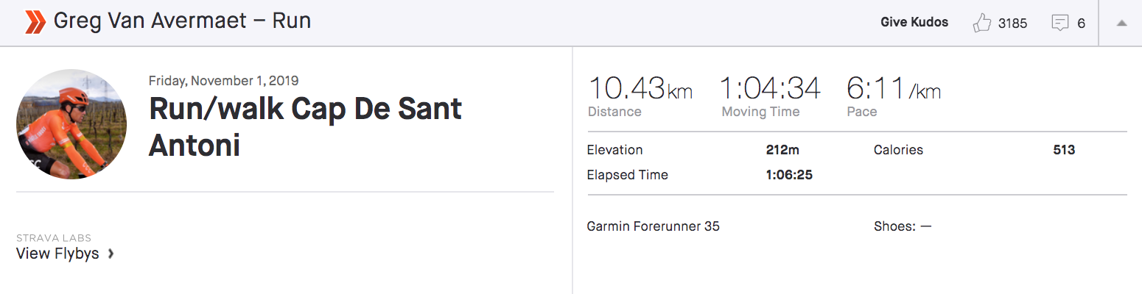This screenshot has height=294, width=1142.
Task: Click the Calories 513 value
Action: tap(1064, 150)
